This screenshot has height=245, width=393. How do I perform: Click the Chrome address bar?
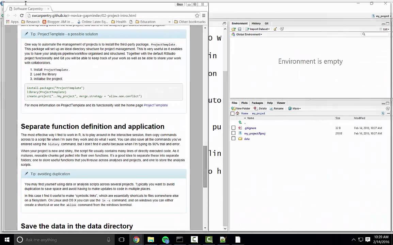pos(110,16)
